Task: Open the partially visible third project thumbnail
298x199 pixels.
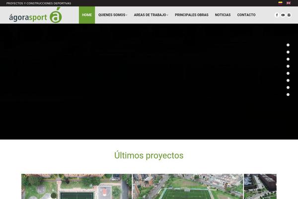Action: click(260, 187)
